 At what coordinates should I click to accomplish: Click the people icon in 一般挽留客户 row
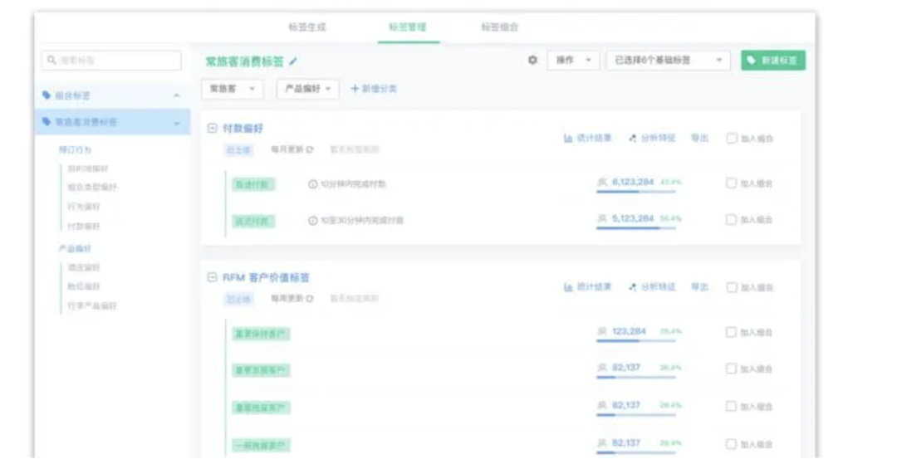[602, 443]
